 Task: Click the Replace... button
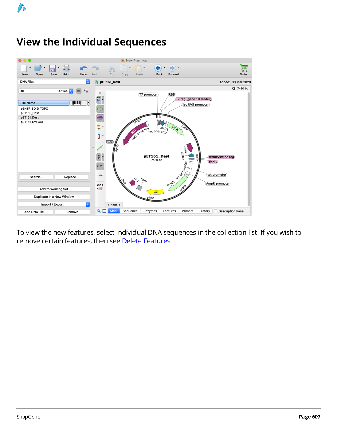click(72, 177)
